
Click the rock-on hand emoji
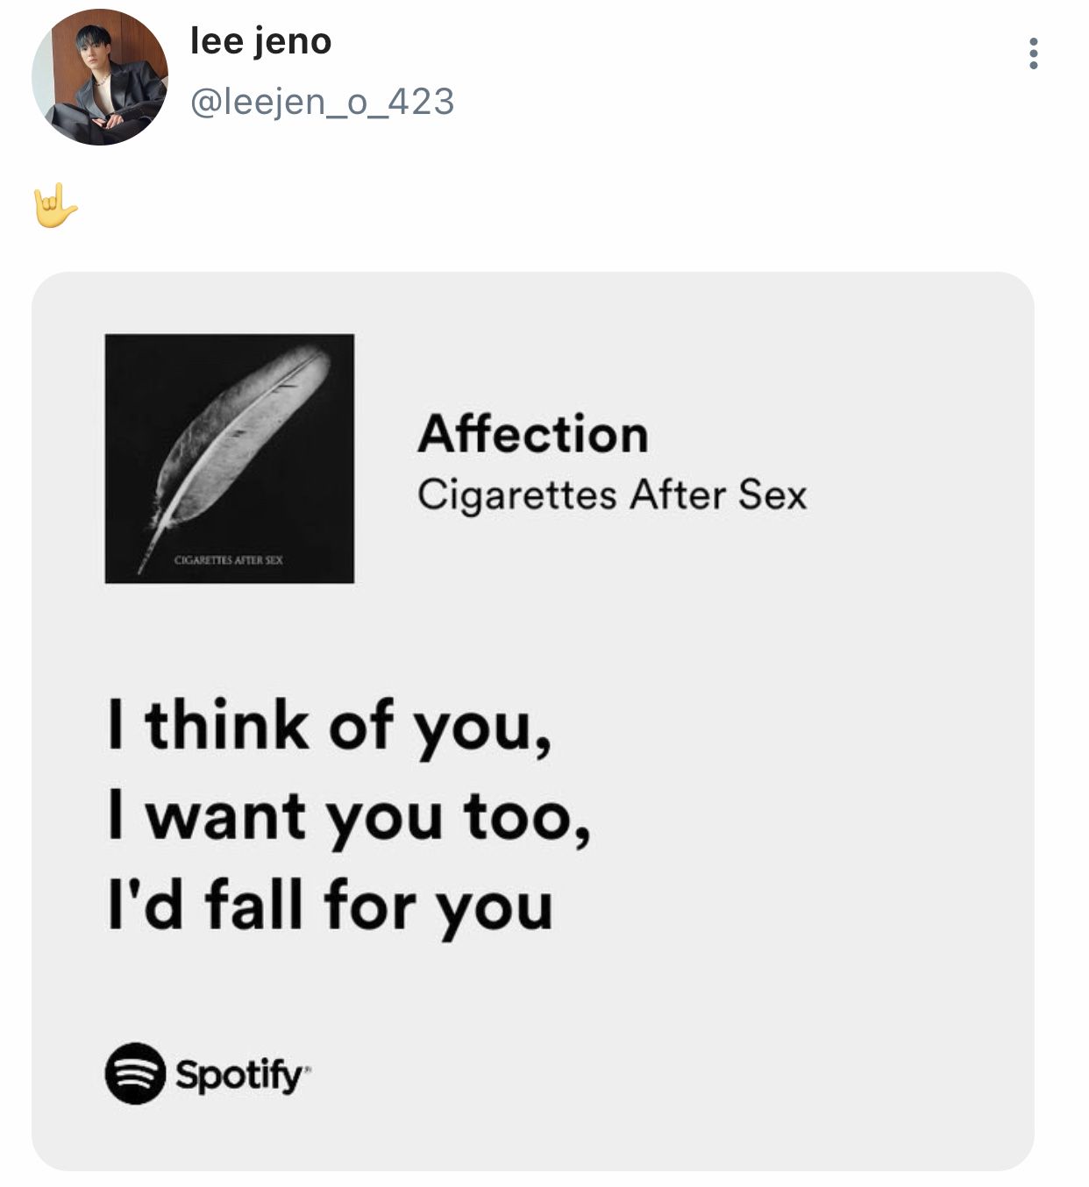click(x=54, y=207)
